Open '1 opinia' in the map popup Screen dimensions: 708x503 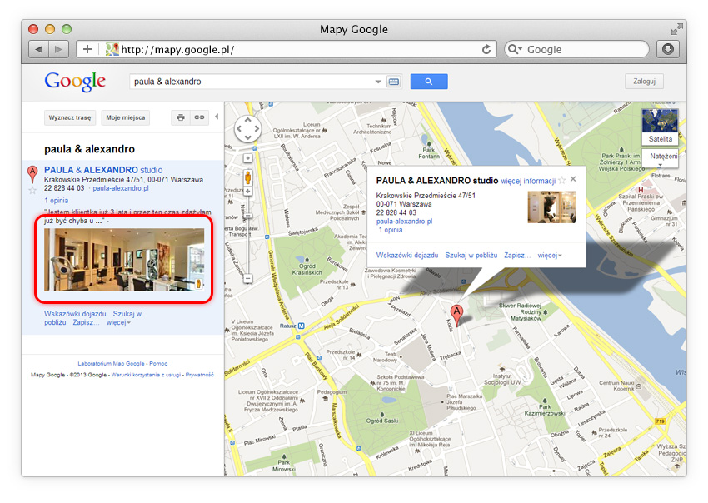coord(391,230)
